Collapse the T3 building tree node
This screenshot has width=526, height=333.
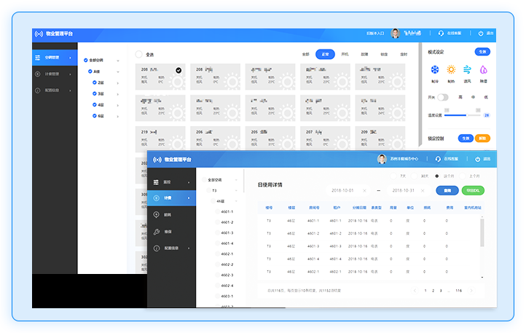point(237,190)
